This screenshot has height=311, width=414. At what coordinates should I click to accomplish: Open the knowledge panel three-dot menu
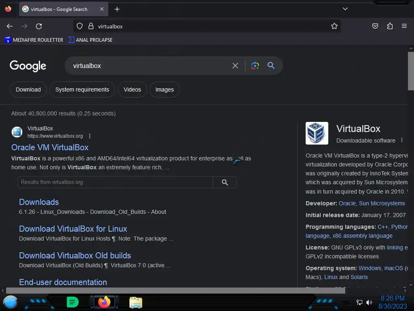pyautogui.click(x=402, y=140)
